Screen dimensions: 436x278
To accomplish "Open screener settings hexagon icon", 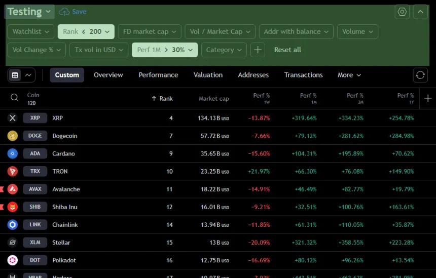I will pos(402,12).
